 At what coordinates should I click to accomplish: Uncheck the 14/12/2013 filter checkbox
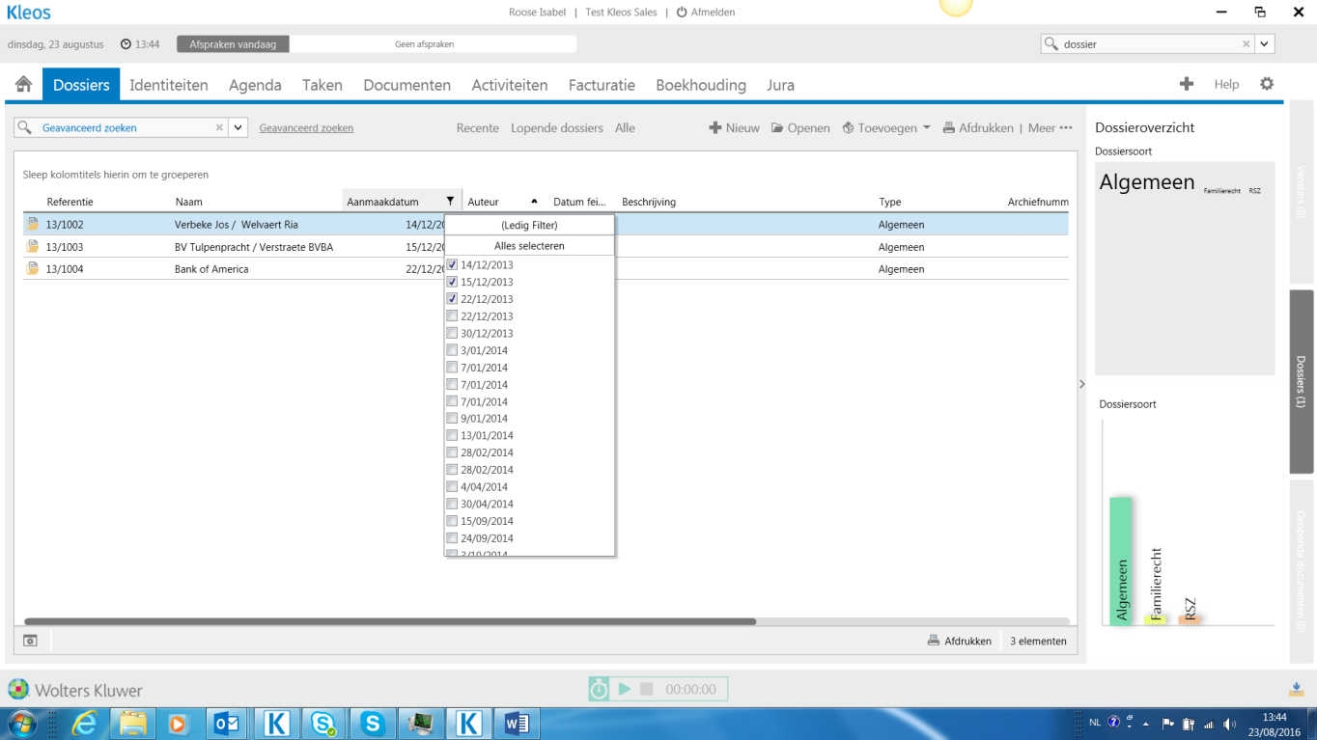pos(452,264)
